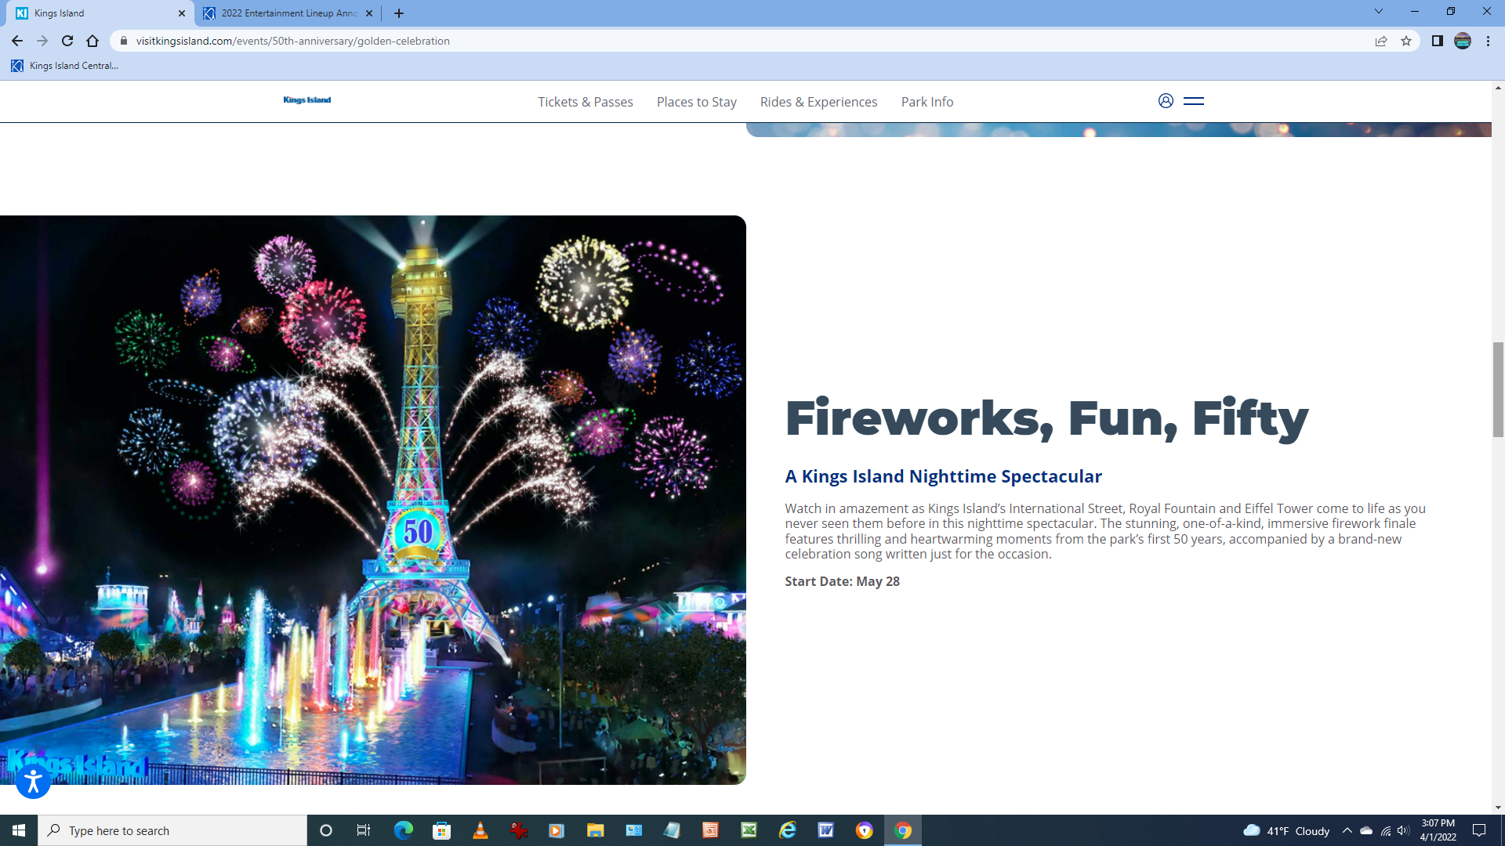The image size is (1505, 846).
Task: Close the 2022 Entertainment Lineup tab
Action: click(x=369, y=13)
